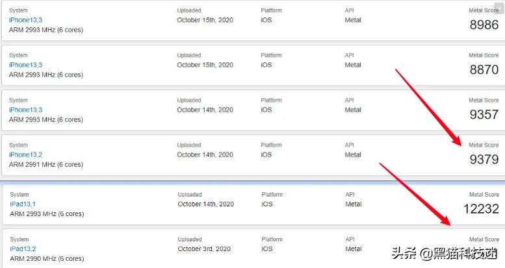This screenshot has height=268, width=505.
Task: Click the Metal Score value 8986
Action: (x=484, y=25)
